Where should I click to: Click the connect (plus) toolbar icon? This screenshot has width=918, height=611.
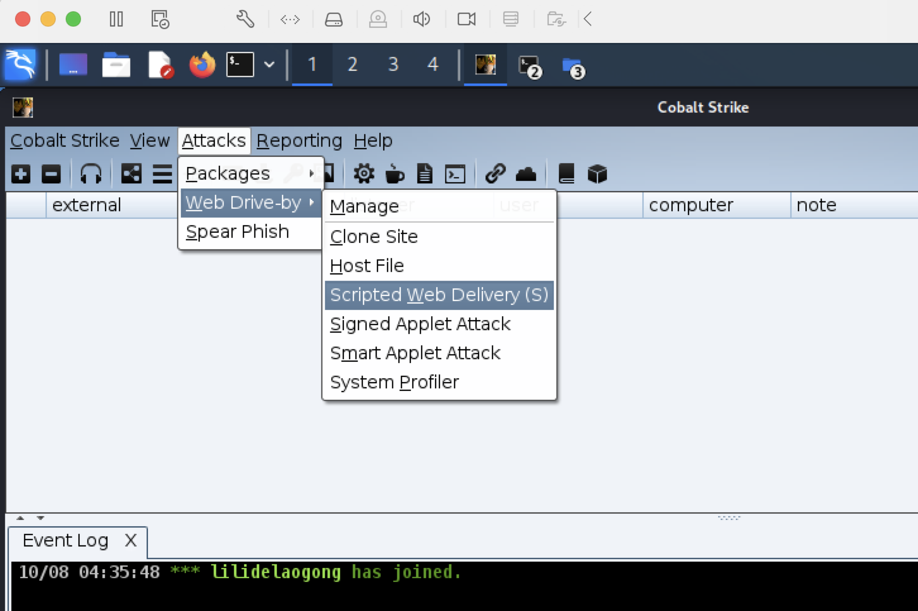tap(21, 174)
